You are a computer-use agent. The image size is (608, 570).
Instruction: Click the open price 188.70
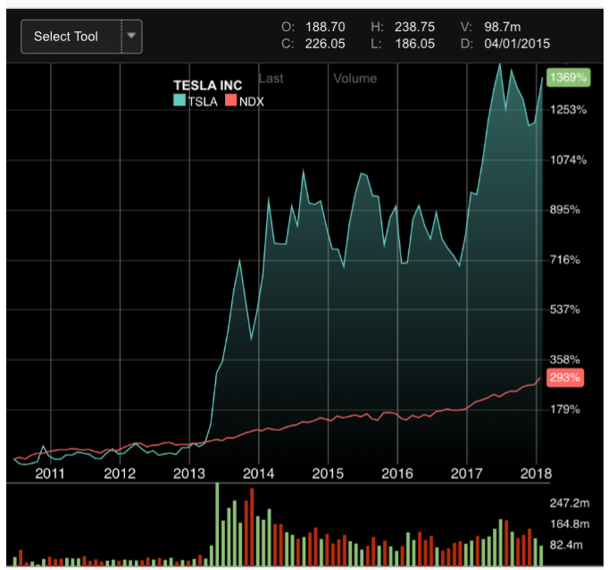pyautogui.click(x=325, y=27)
